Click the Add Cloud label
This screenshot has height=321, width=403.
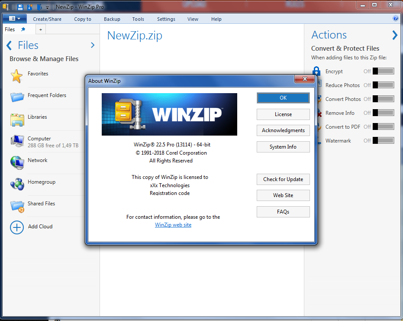point(40,226)
